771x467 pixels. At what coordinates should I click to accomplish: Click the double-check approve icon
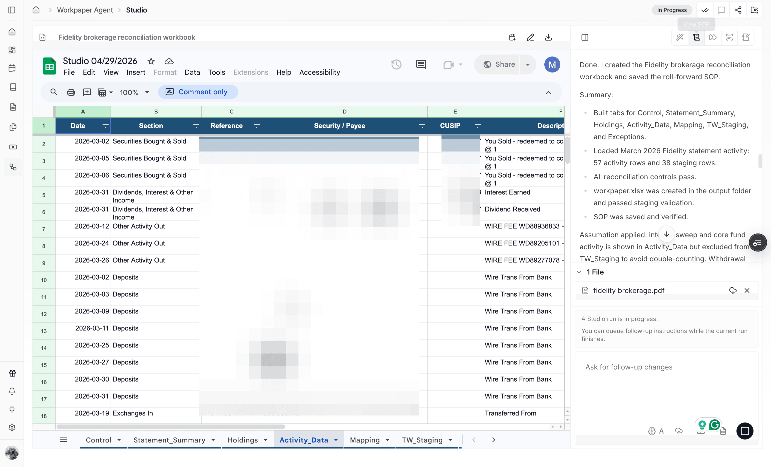705,10
